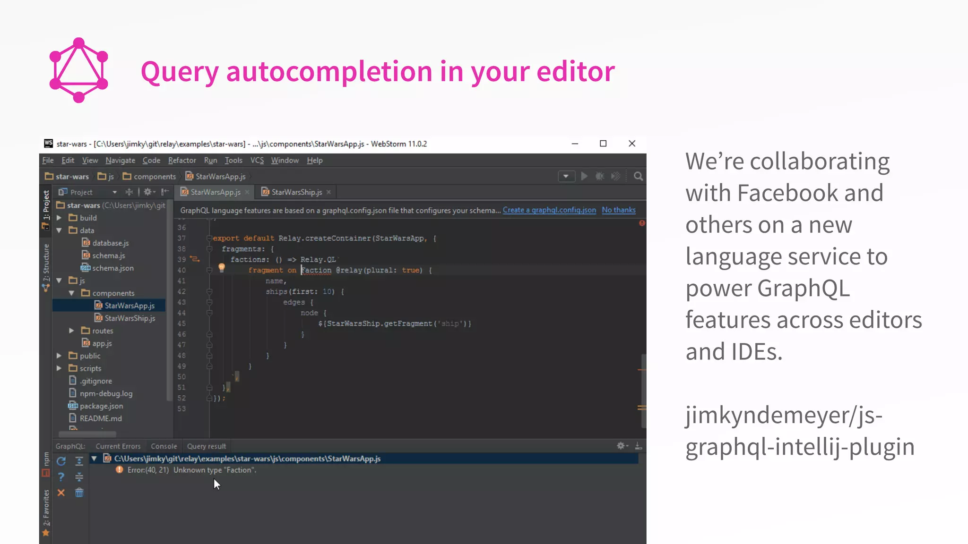Open StarWarsShip.js in project tree

coord(125,318)
